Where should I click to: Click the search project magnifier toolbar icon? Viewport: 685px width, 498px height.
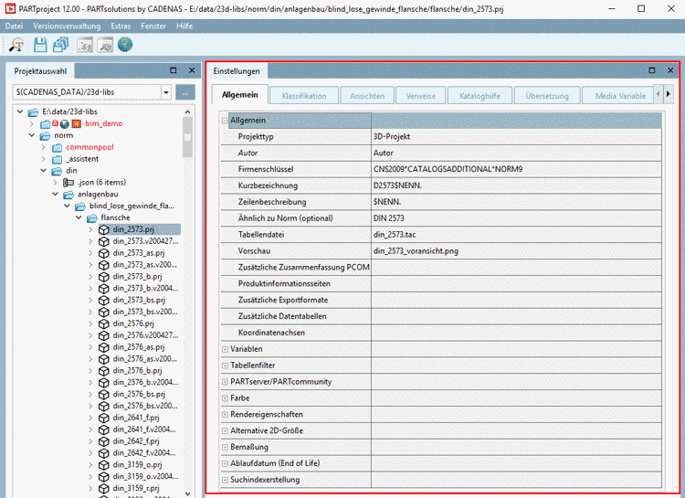coord(16,44)
